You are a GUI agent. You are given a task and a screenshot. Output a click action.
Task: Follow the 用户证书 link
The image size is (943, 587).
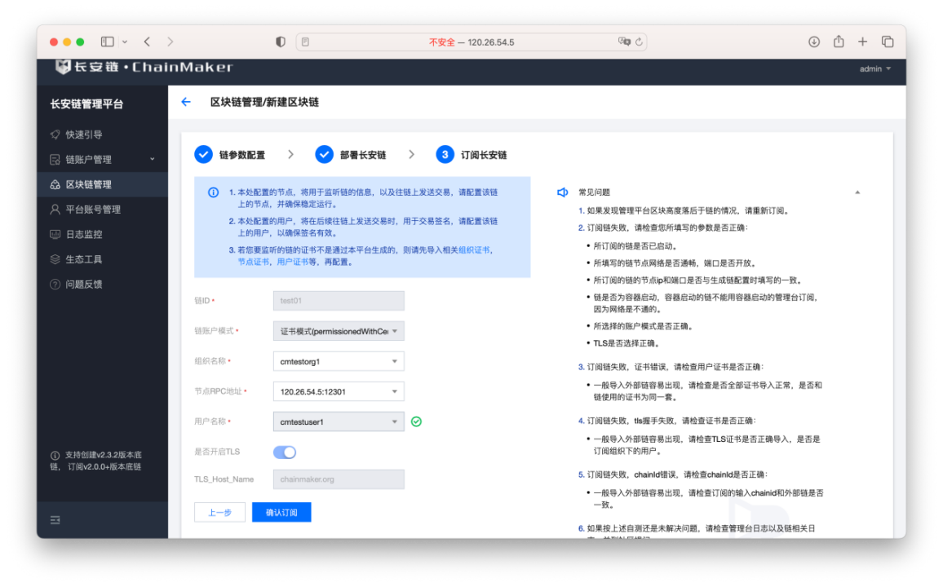click(292, 262)
